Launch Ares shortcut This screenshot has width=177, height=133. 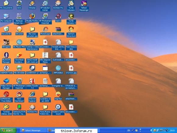pos(19,5)
